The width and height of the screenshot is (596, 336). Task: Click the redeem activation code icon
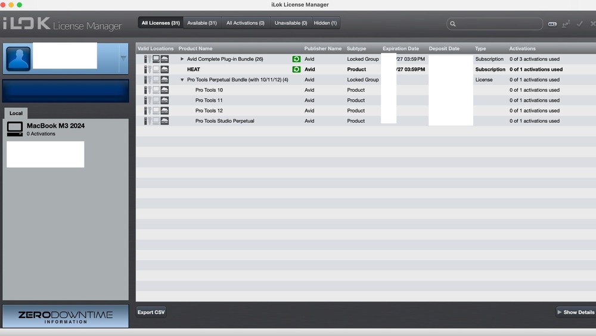pyautogui.click(x=552, y=24)
